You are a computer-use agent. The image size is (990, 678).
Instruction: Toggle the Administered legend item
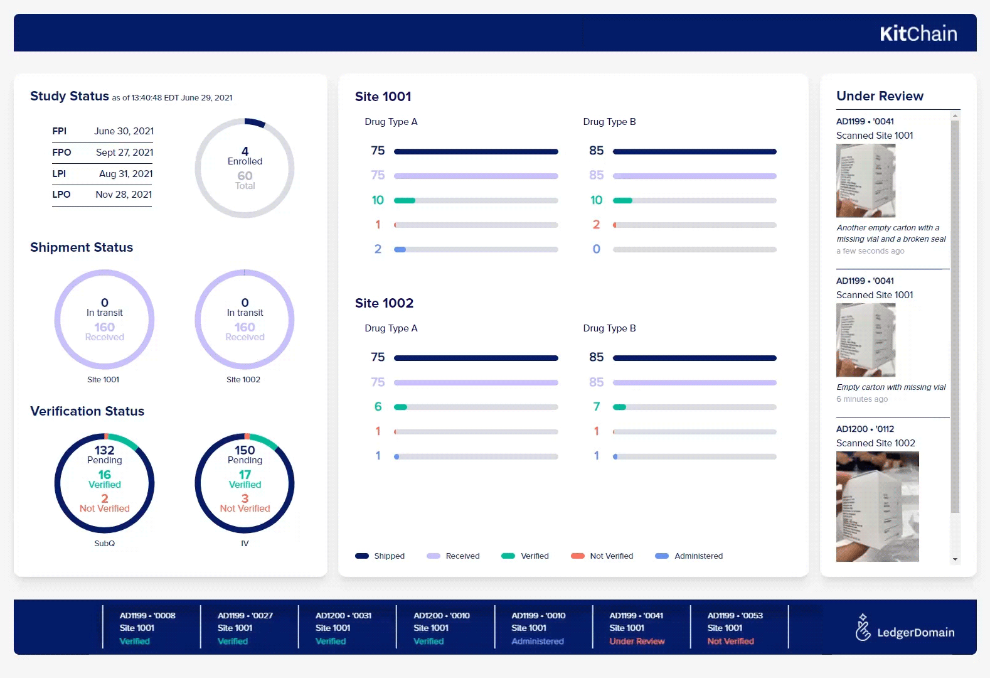click(689, 556)
